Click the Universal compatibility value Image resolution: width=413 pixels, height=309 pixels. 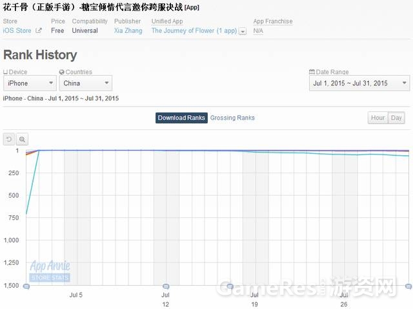click(x=85, y=30)
